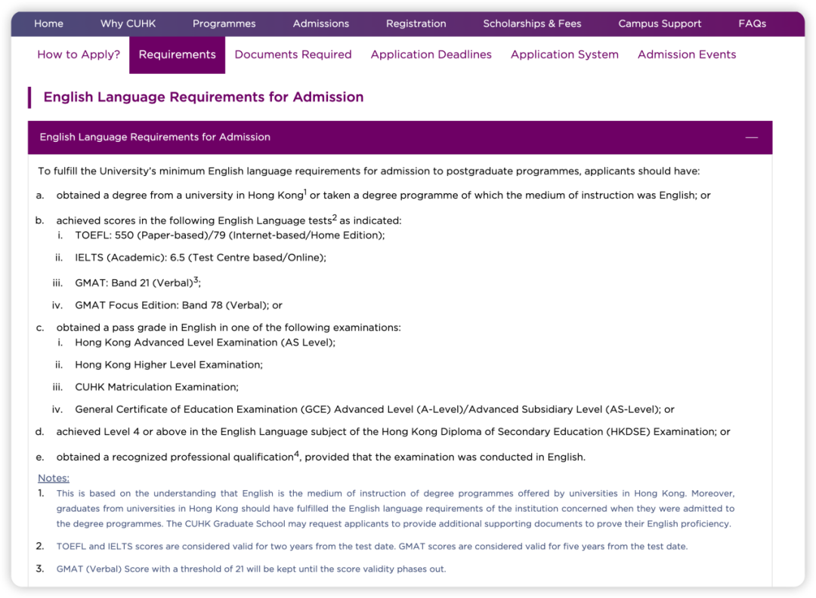Click note 2 about TOEFL and IELTS validity

point(372,547)
